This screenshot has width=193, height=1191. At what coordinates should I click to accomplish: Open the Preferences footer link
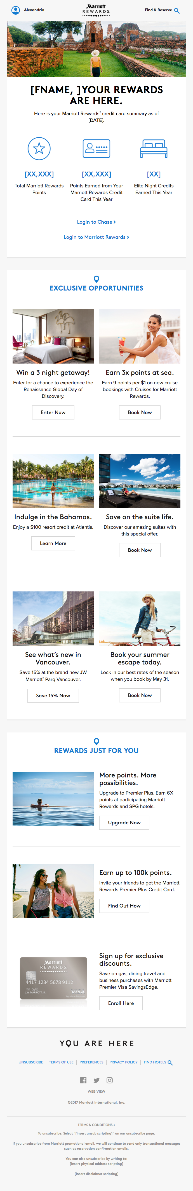pyautogui.click(x=91, y=1062)
